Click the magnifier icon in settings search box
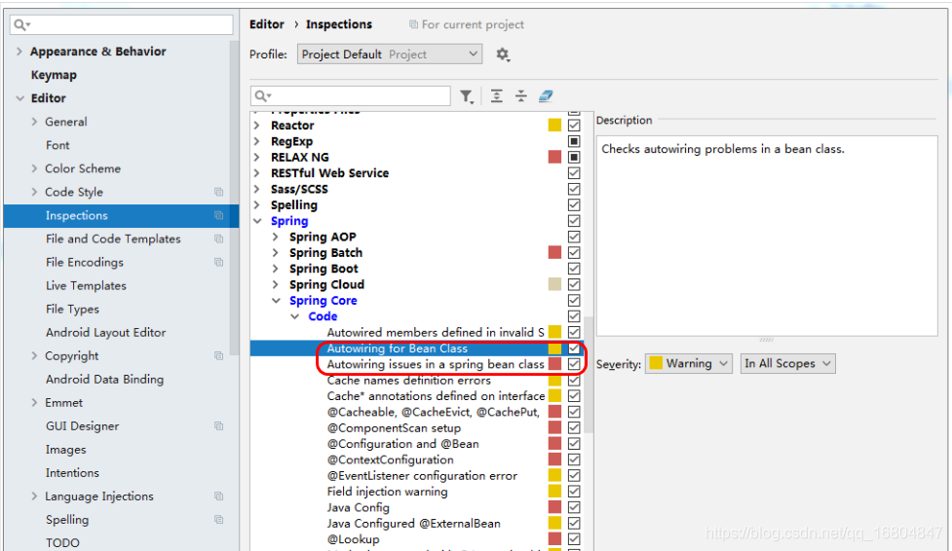Viewport: 952px width, 551px height. pyautogui.click(x=21, y=25)
